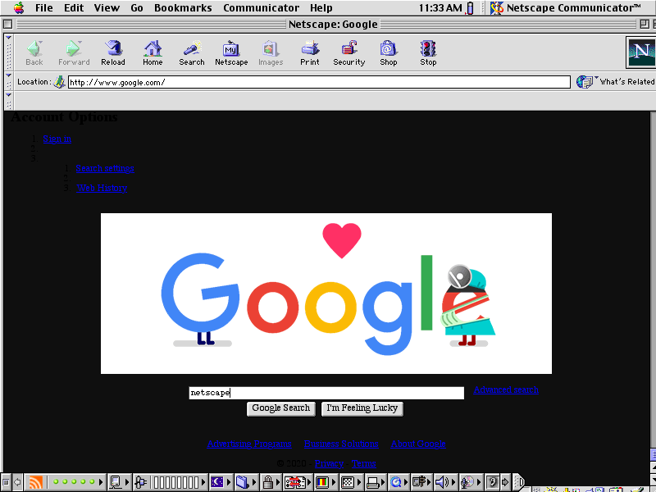
Task: Collapse the control strip end tab
Action: point(519,482)
